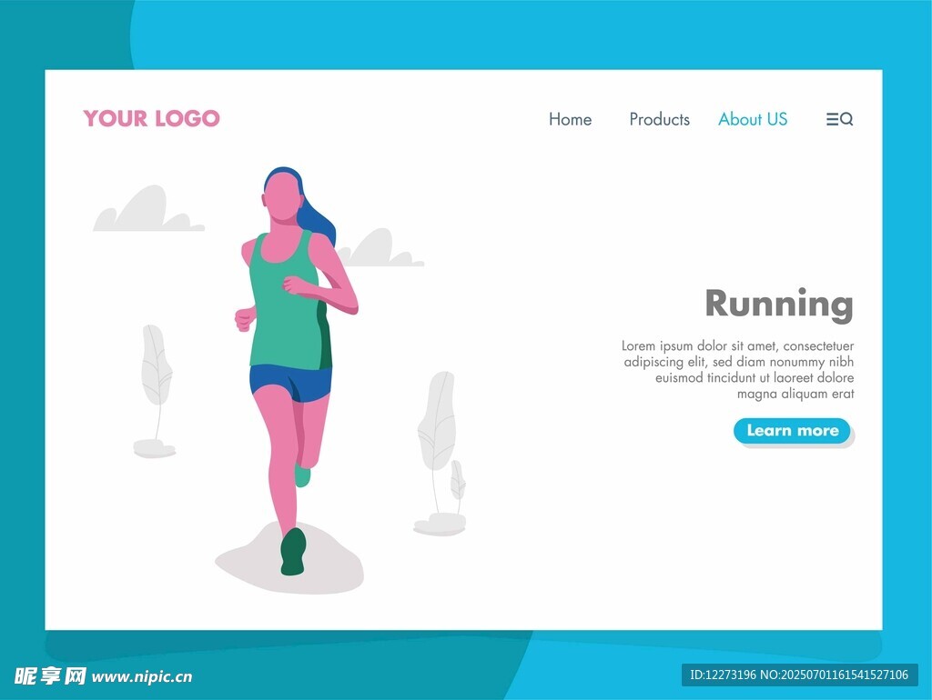
Task: Click the gray cloud at far left
Action: 146,213
